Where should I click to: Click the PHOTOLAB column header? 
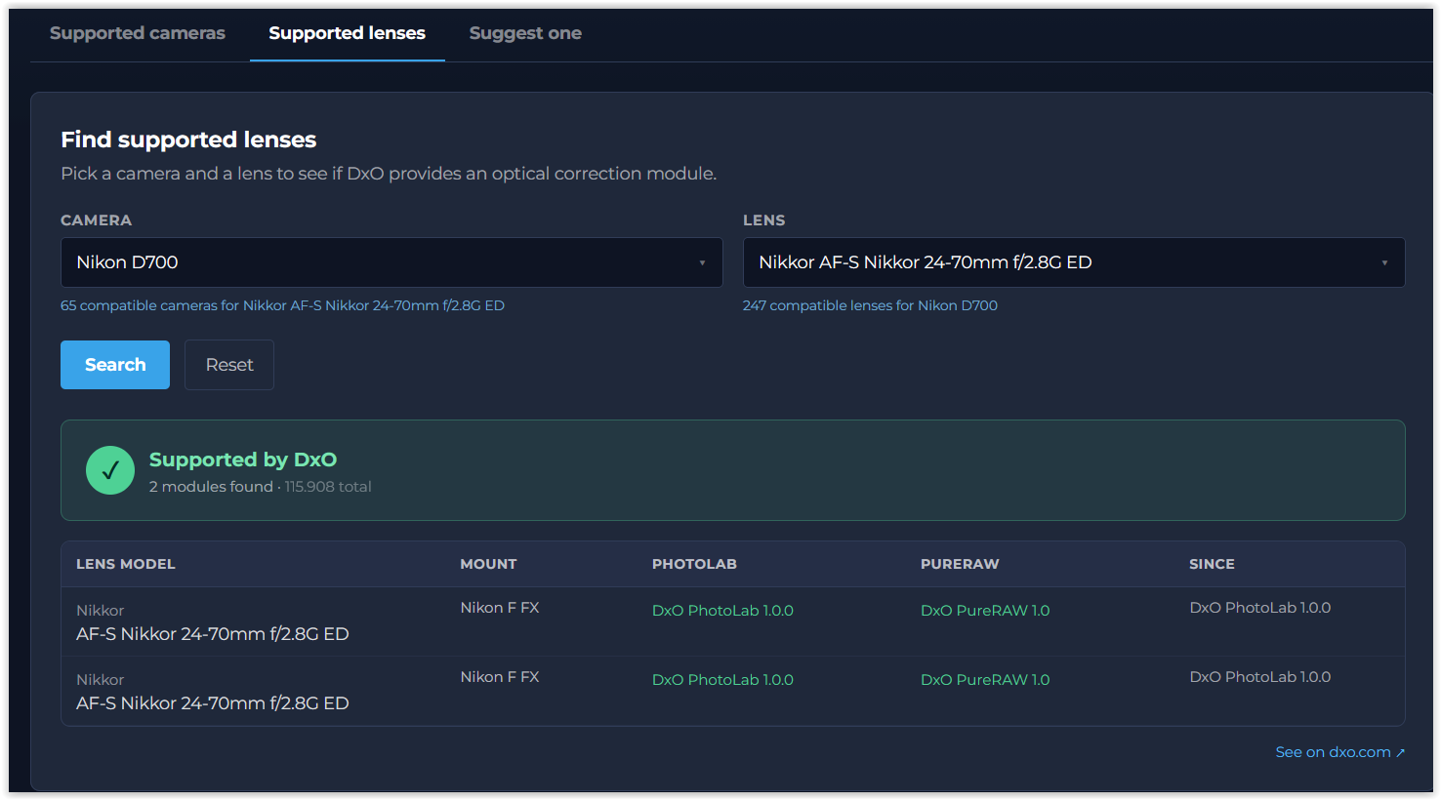click(x=694, y=564)
